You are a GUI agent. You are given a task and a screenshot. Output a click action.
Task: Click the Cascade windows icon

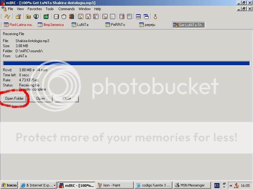pyautogui.click(x=146, y=16)
